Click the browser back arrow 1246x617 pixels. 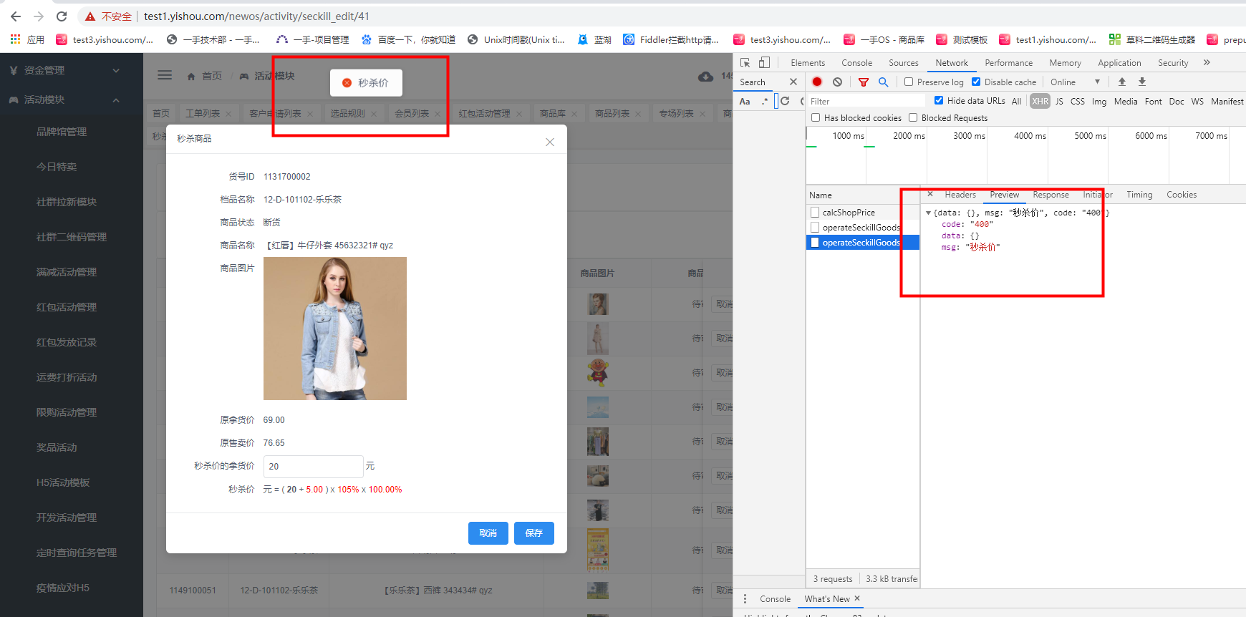(16, 16)
